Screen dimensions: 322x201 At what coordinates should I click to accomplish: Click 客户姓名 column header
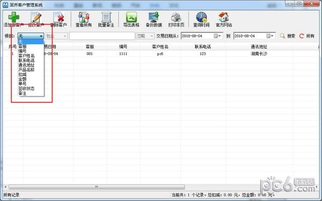point(160,47)
